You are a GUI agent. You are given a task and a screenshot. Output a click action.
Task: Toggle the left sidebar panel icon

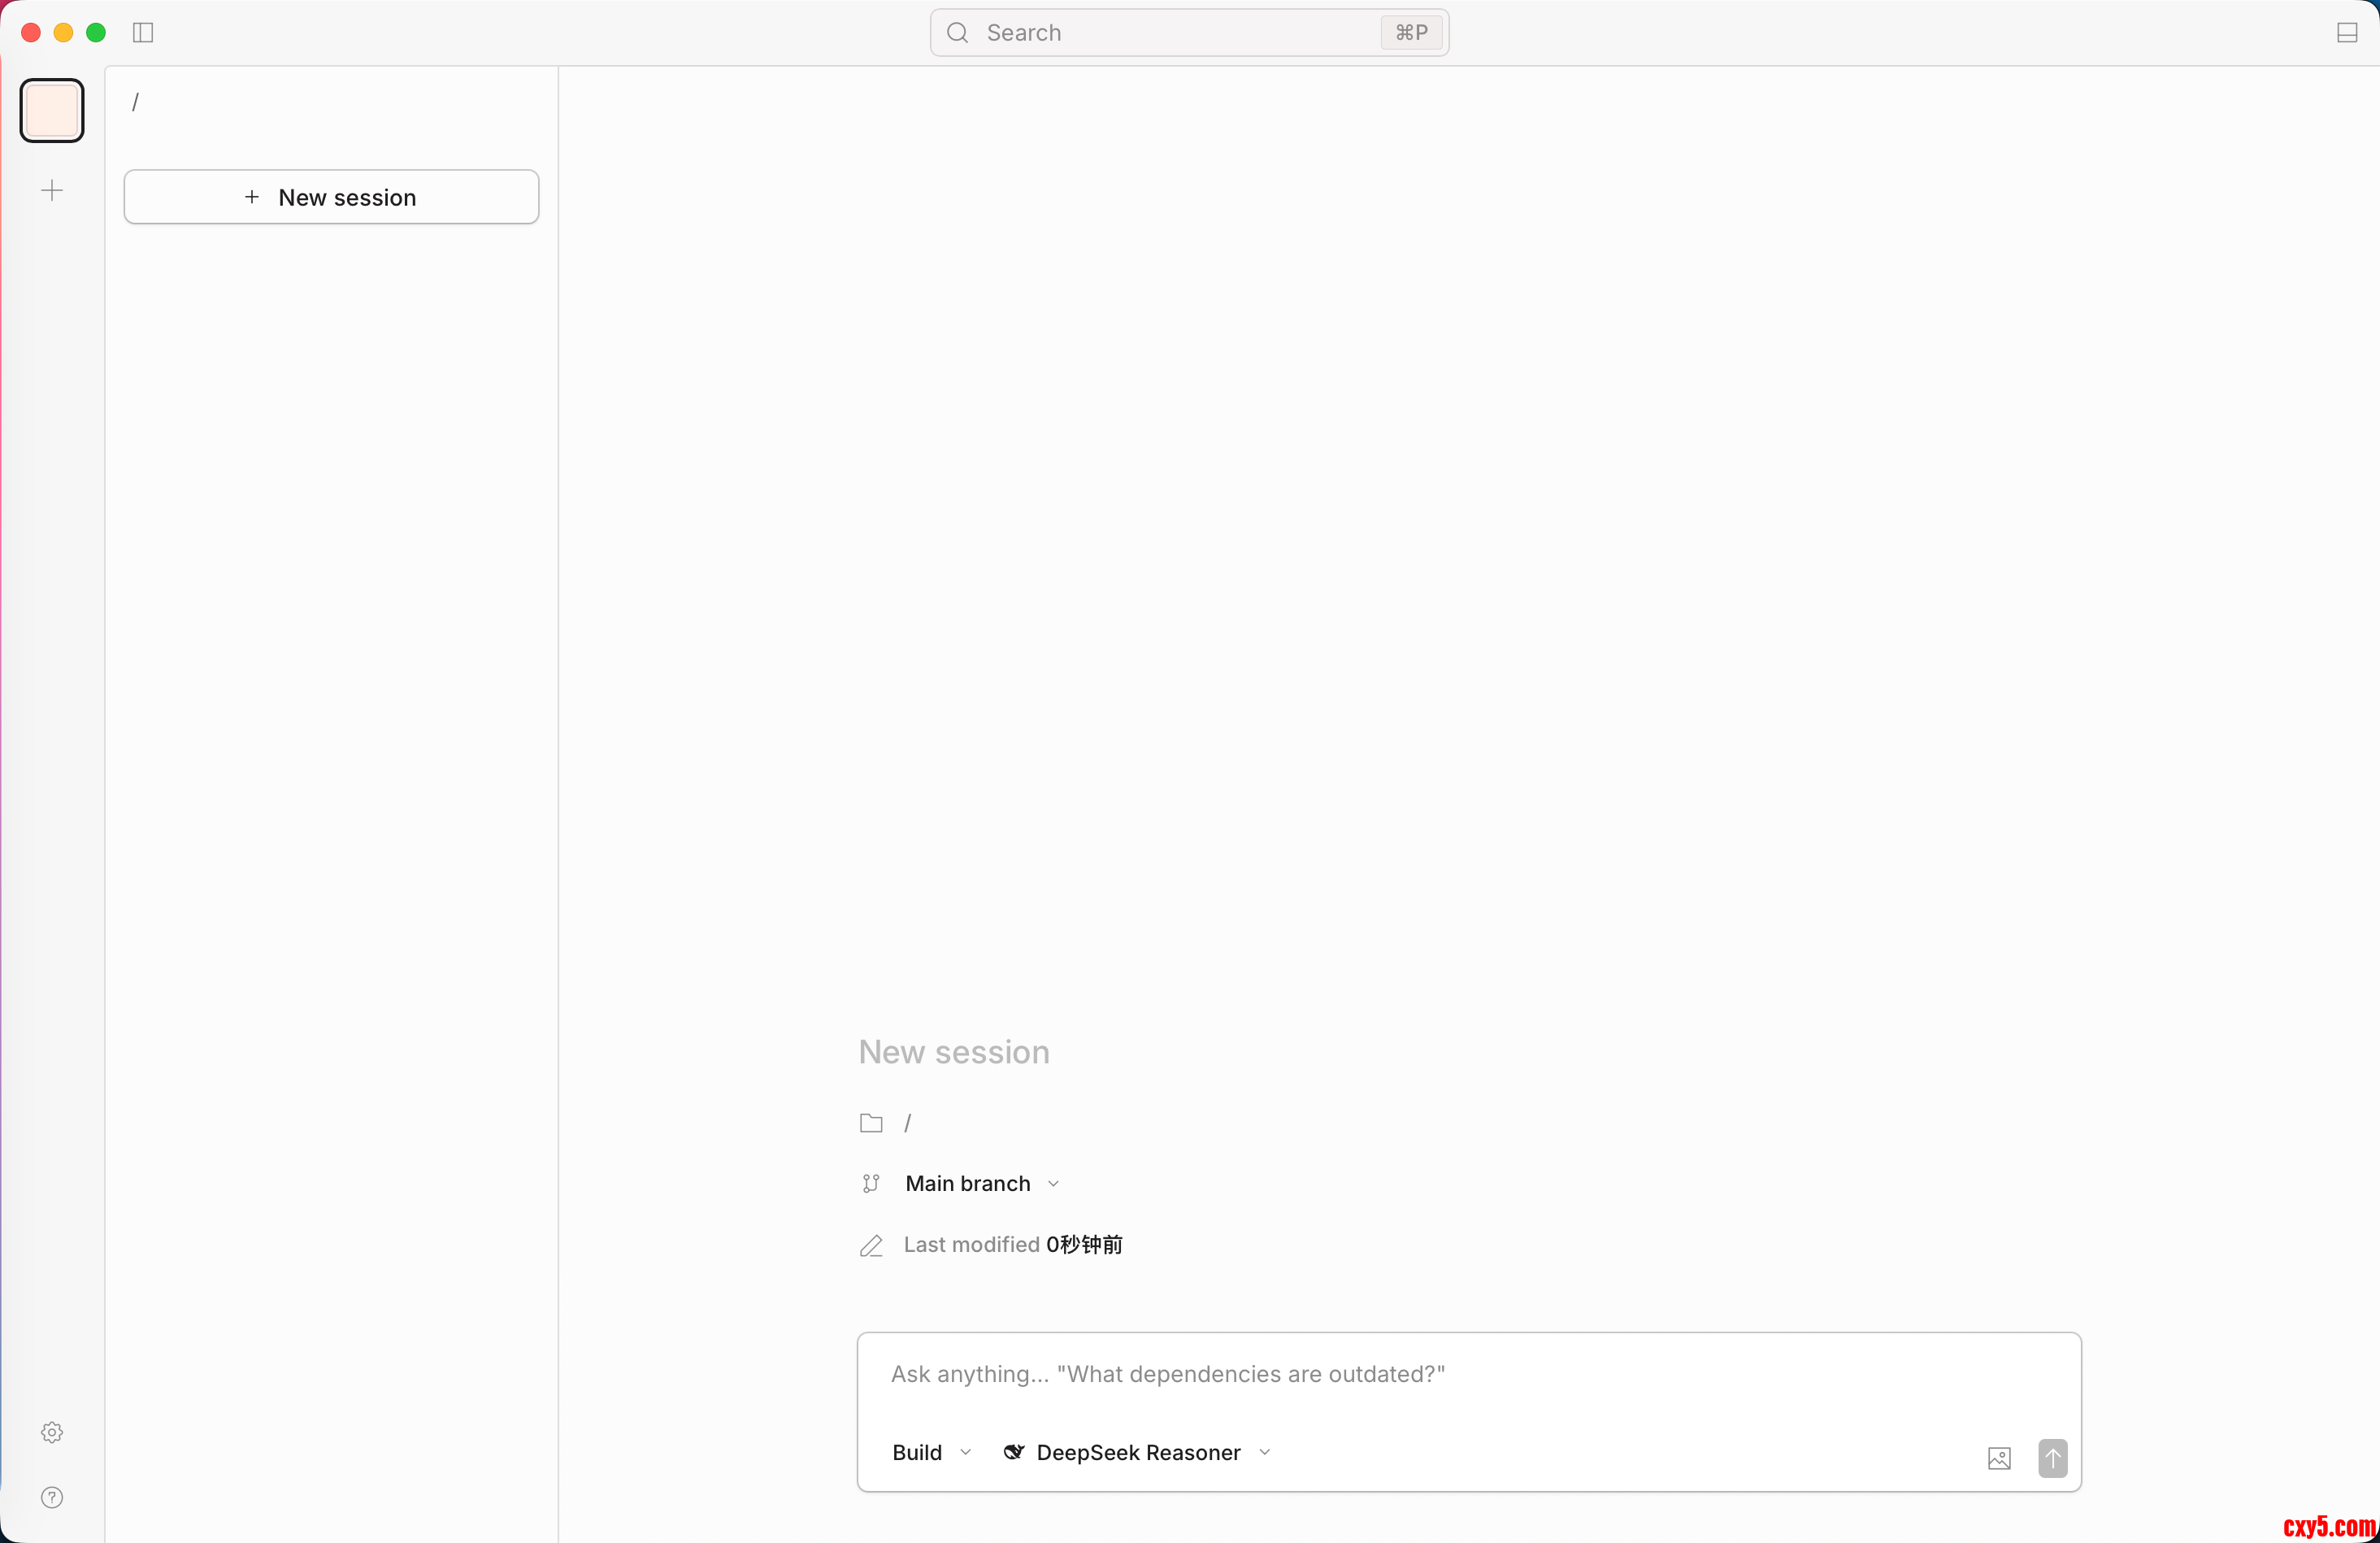[x=143, y=33]
